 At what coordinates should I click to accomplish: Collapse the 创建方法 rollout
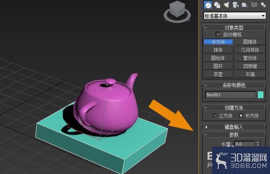[234, 107]
